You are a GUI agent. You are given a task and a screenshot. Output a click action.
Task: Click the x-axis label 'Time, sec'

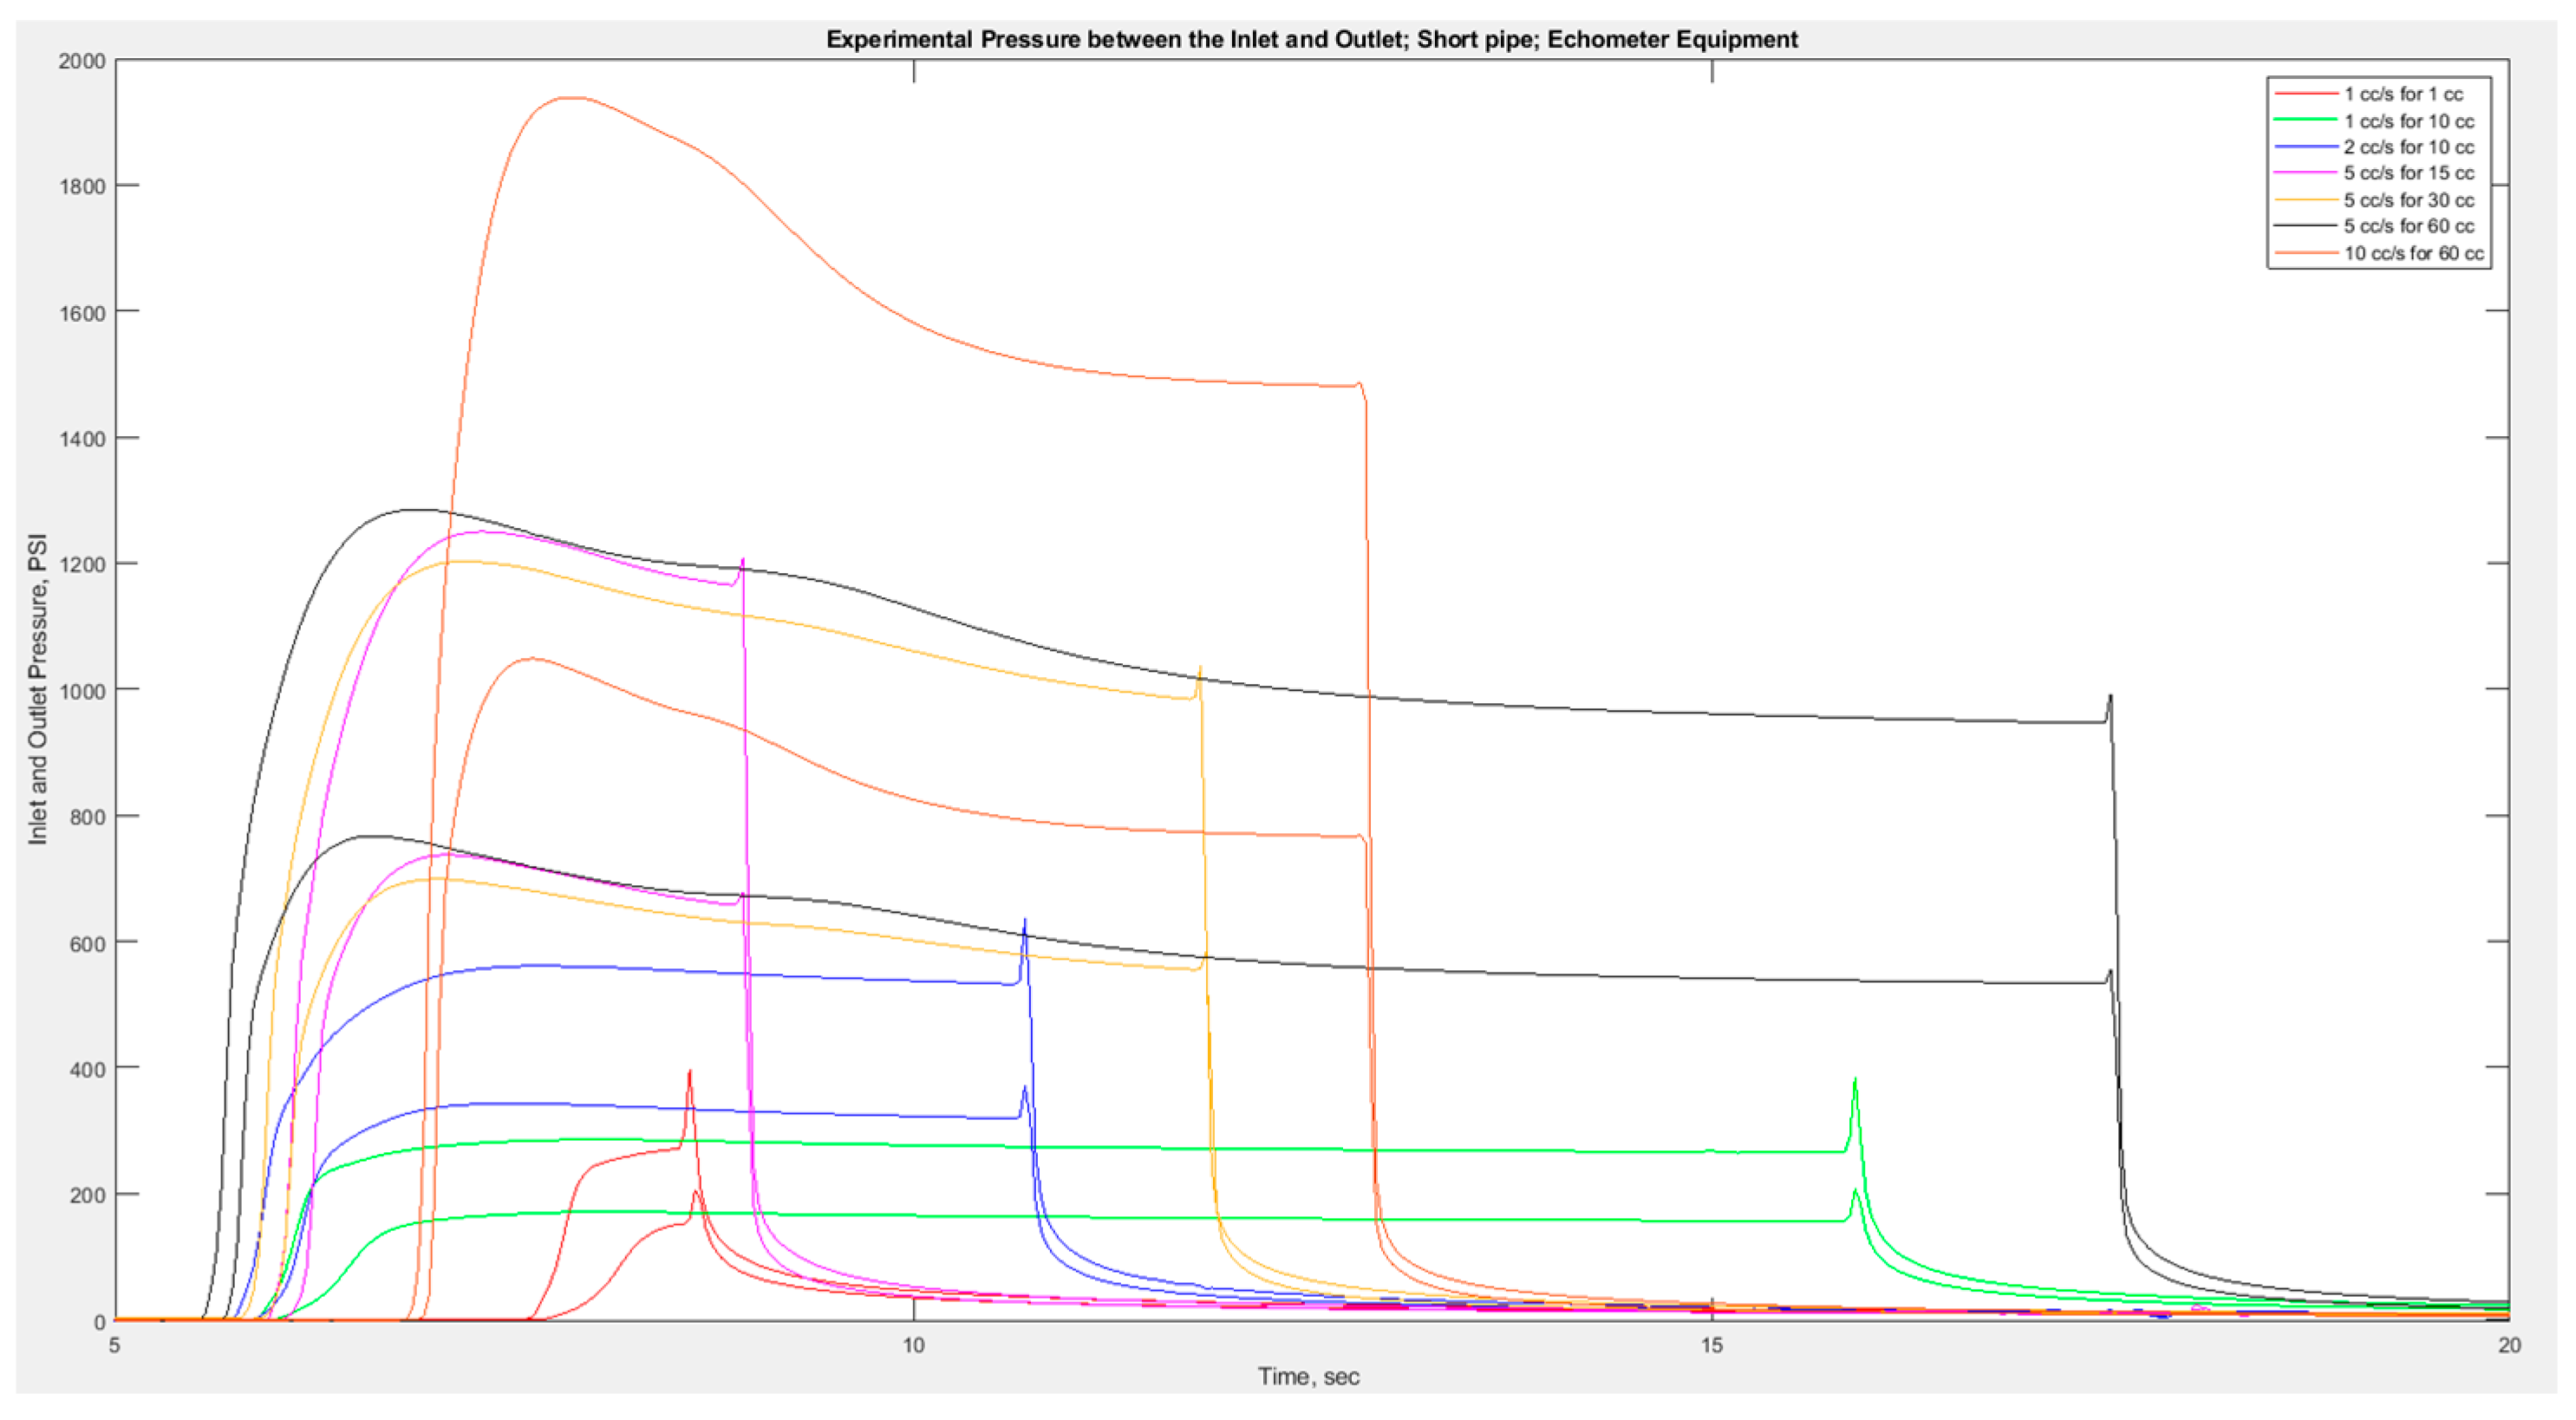point(1308,1377)
